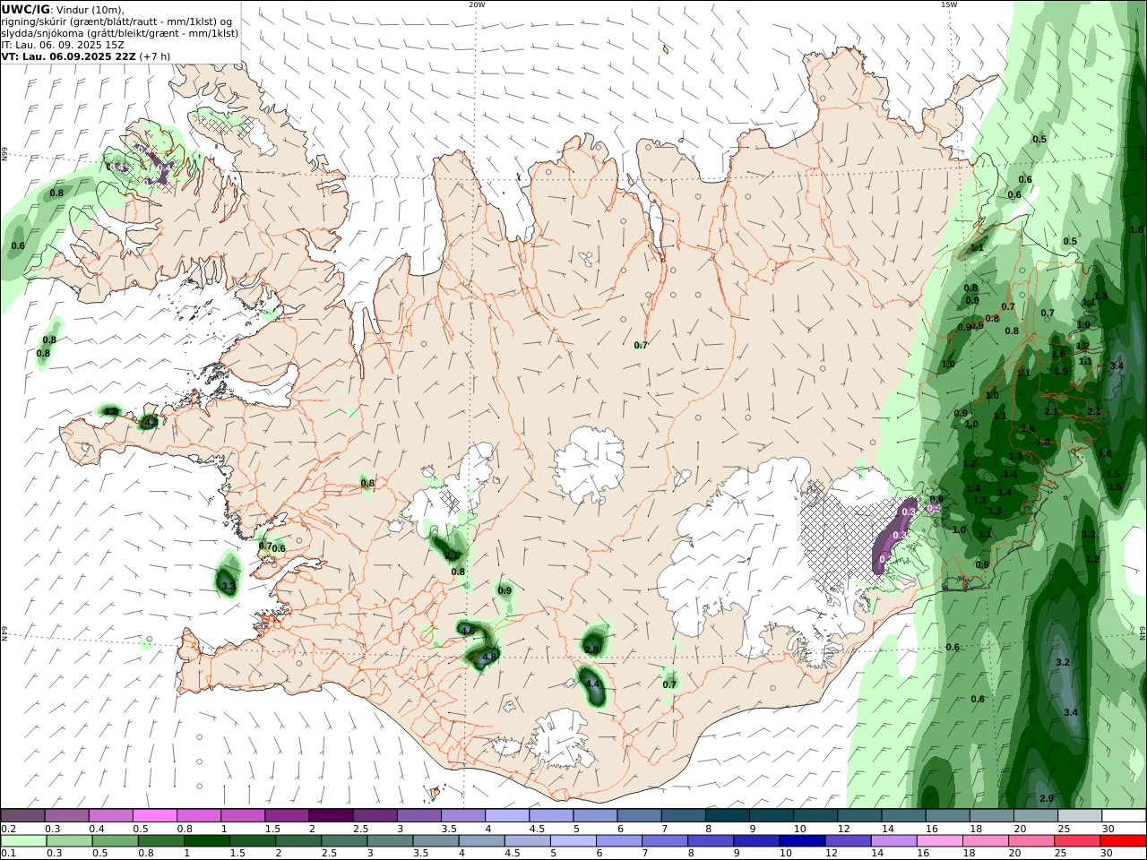This screenshot has height=860, width=1147.
Task: Click the 4.8 precipitation value on map
Action: (489, 657)
